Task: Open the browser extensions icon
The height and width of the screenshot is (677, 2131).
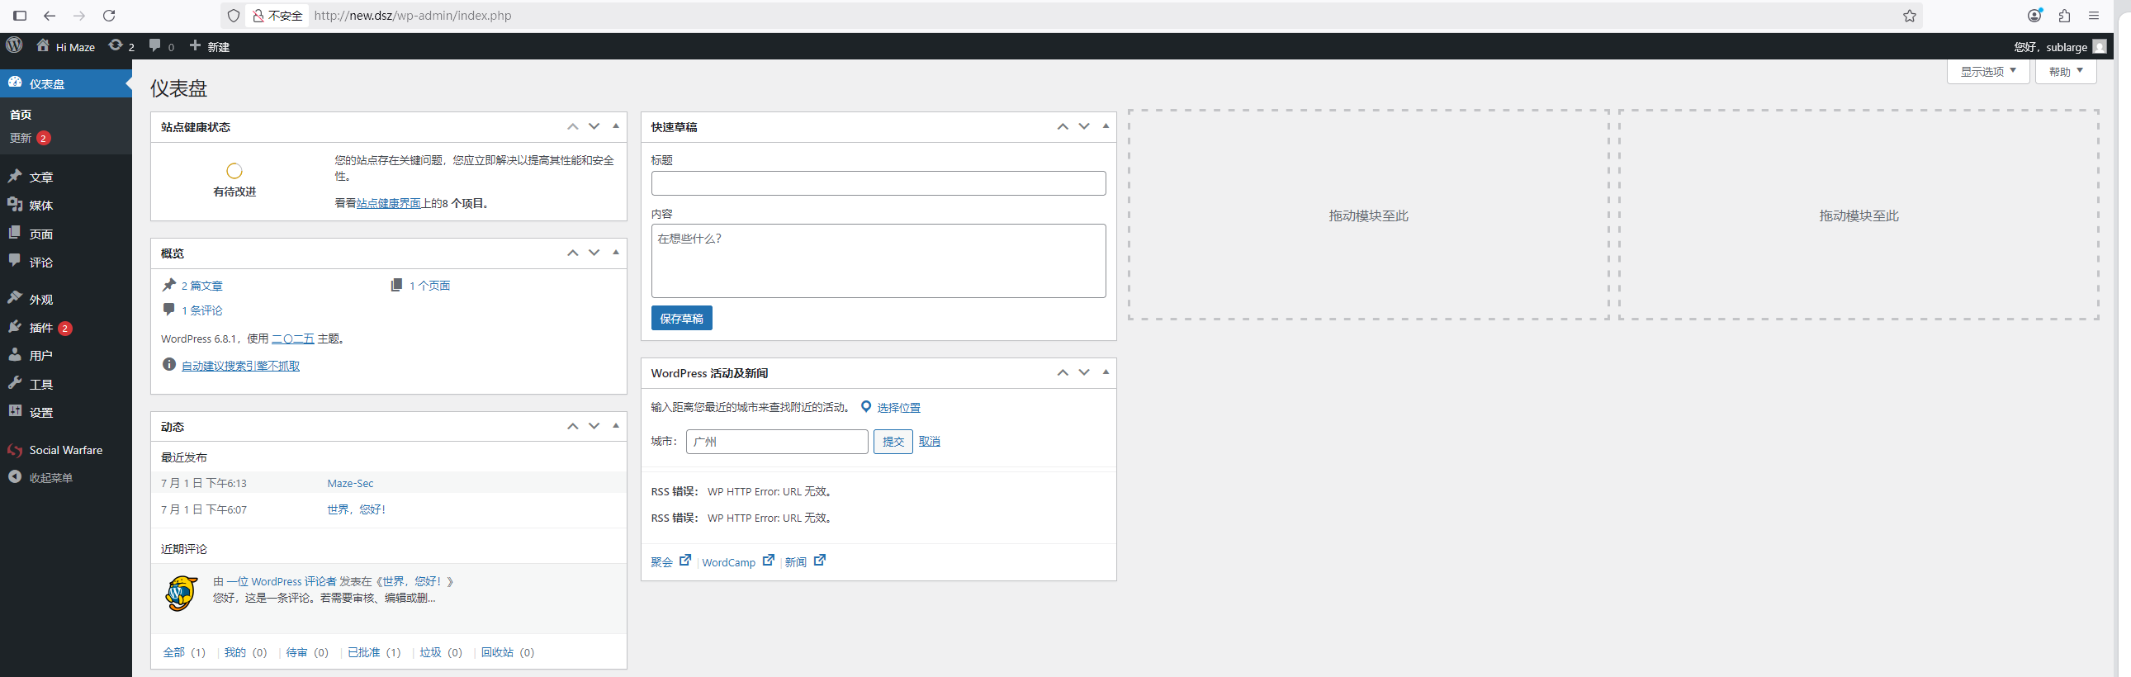Action: pos(2064,16)
